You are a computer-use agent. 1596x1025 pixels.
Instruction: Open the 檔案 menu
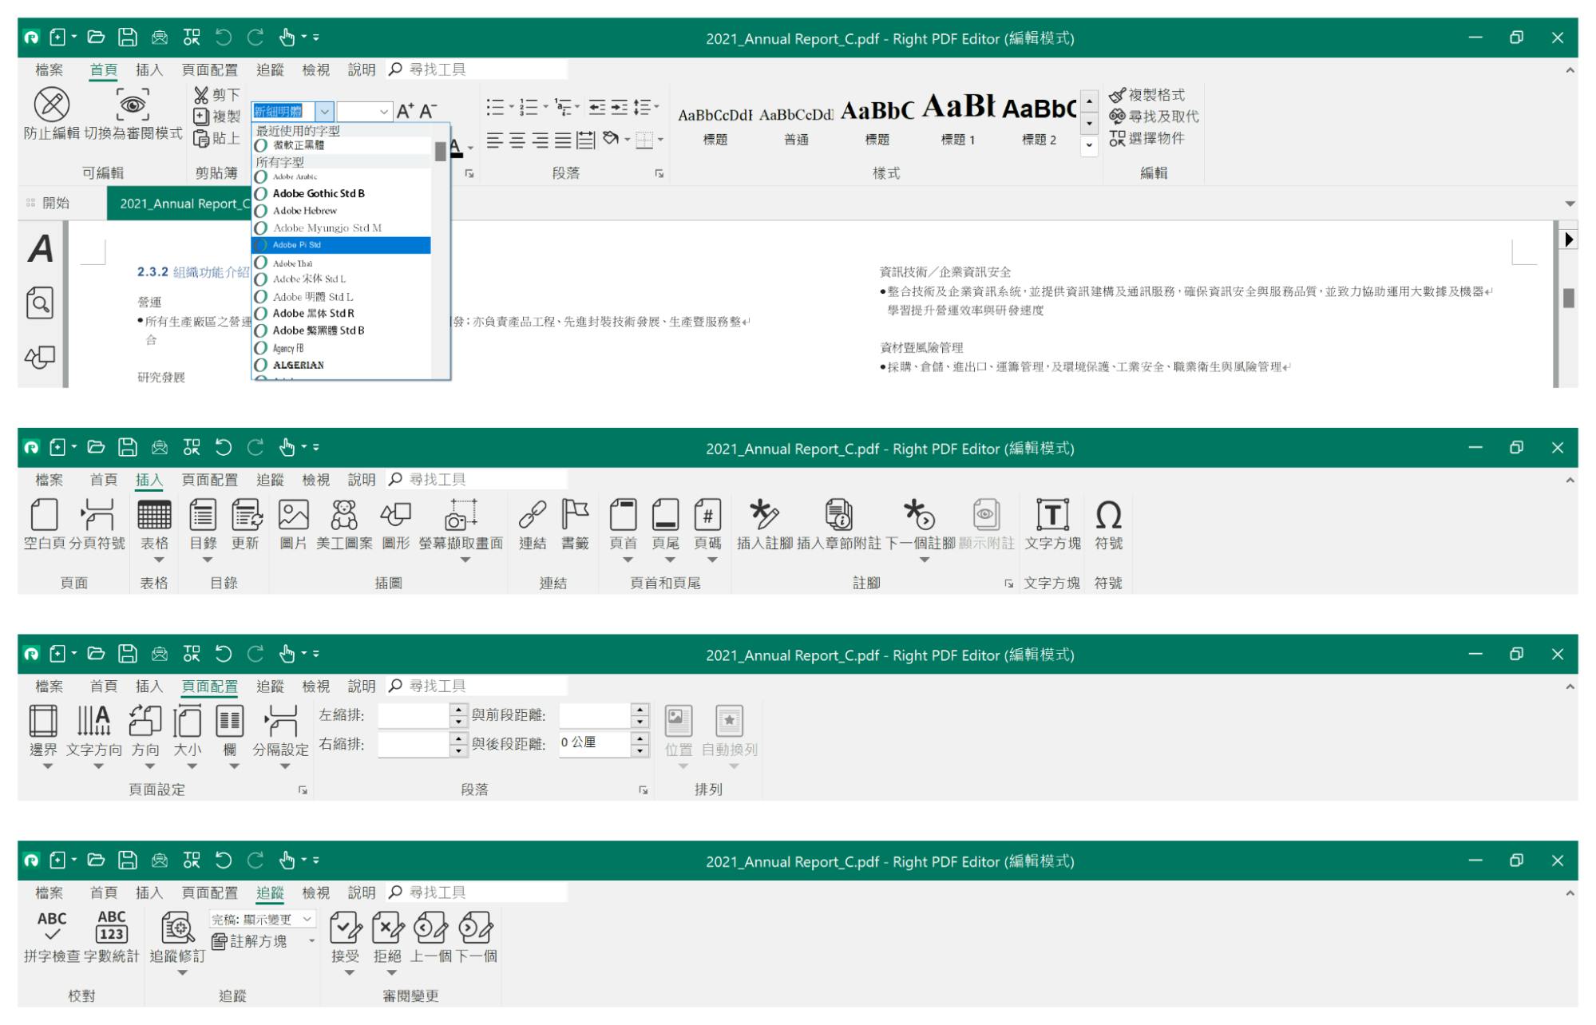point(49,70)
